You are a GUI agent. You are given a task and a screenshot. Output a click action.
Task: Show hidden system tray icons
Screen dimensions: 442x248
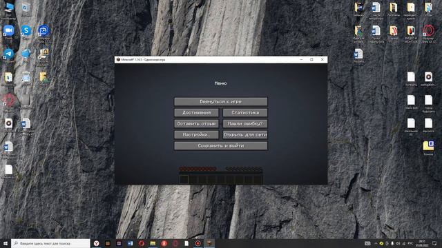(376, 243)
